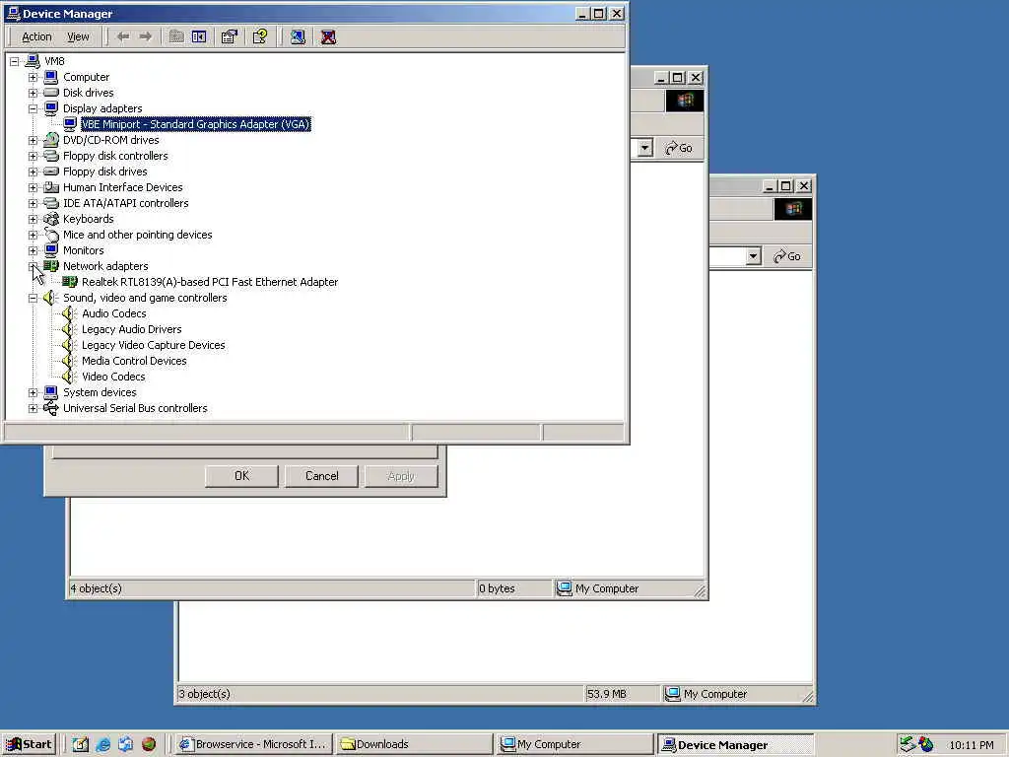Select the Video Codecs entry

(x=113, y=377)
